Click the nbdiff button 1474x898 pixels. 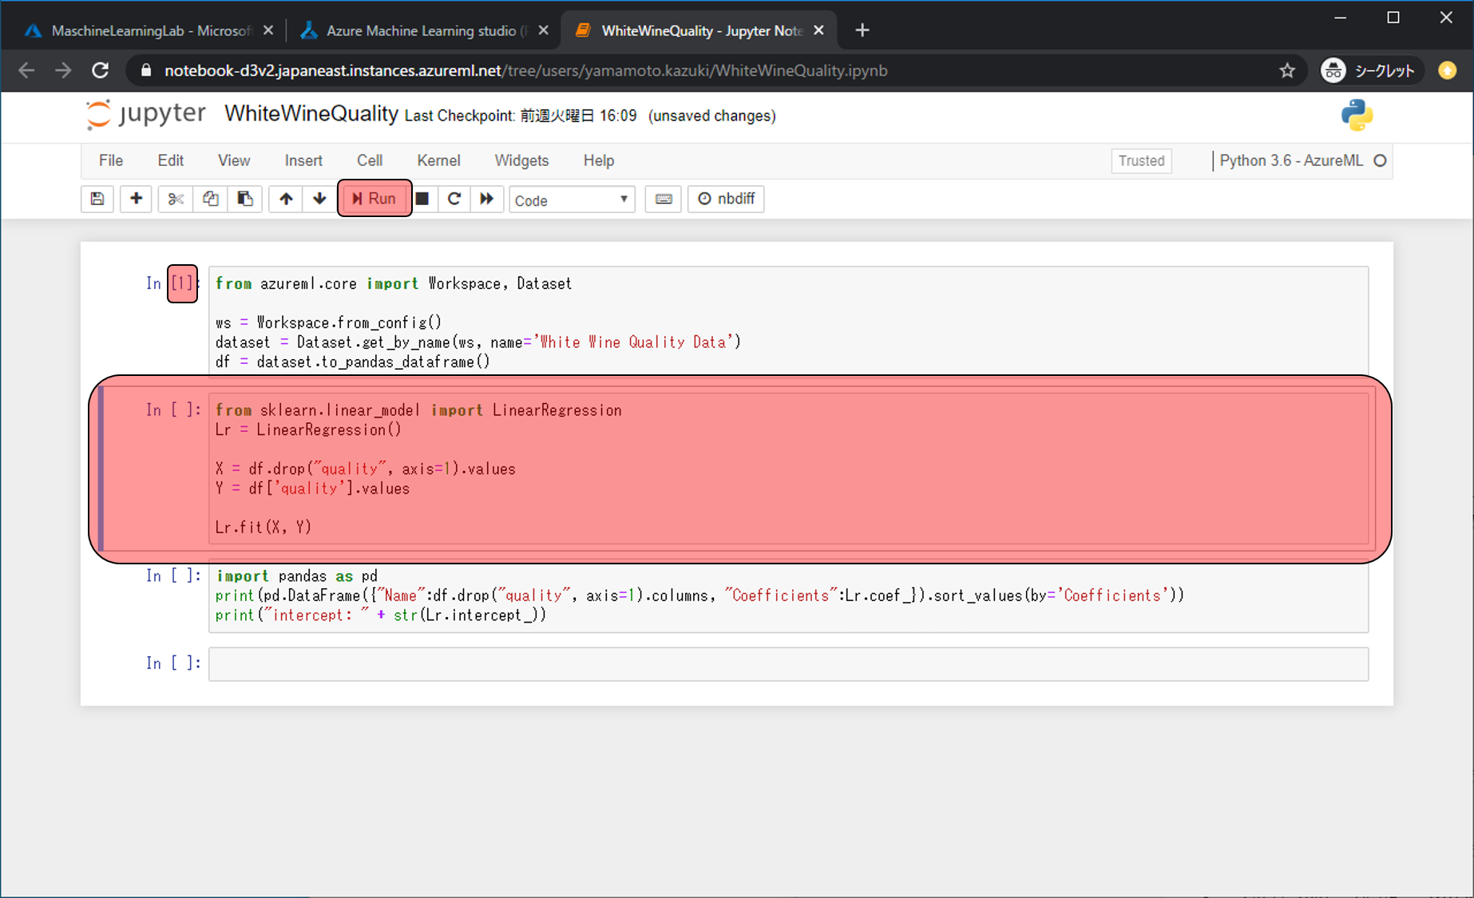(x=726, y=199)
